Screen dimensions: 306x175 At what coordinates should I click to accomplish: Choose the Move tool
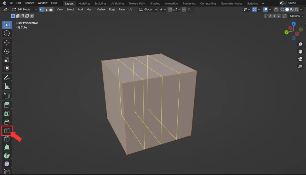point(7,43)
